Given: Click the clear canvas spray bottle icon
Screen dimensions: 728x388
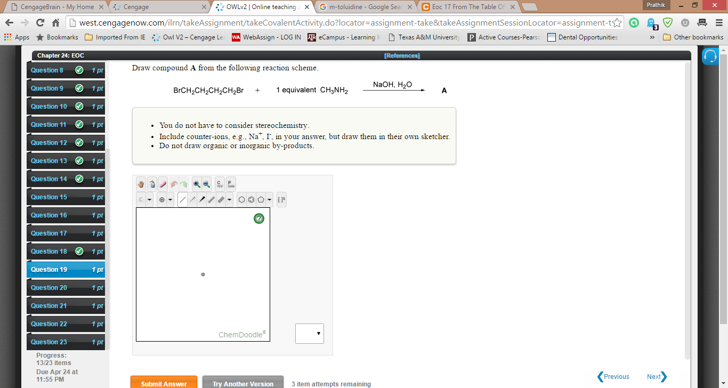Looking at the screenshot, I should coord(152,184).
